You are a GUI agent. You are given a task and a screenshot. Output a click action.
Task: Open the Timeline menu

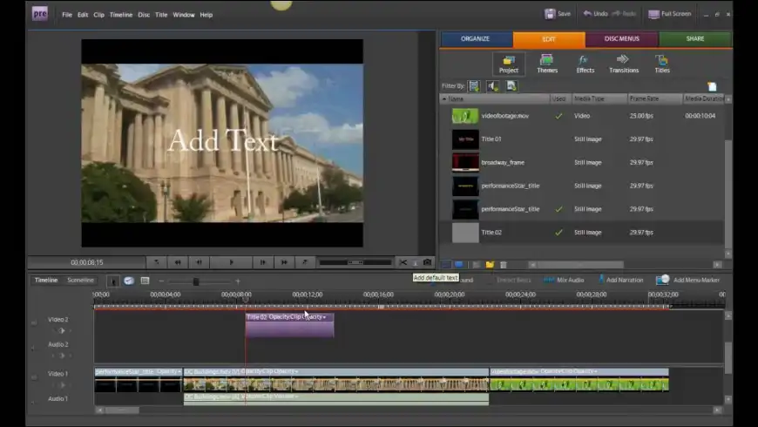pyautogui.click(x=121, y=15)
